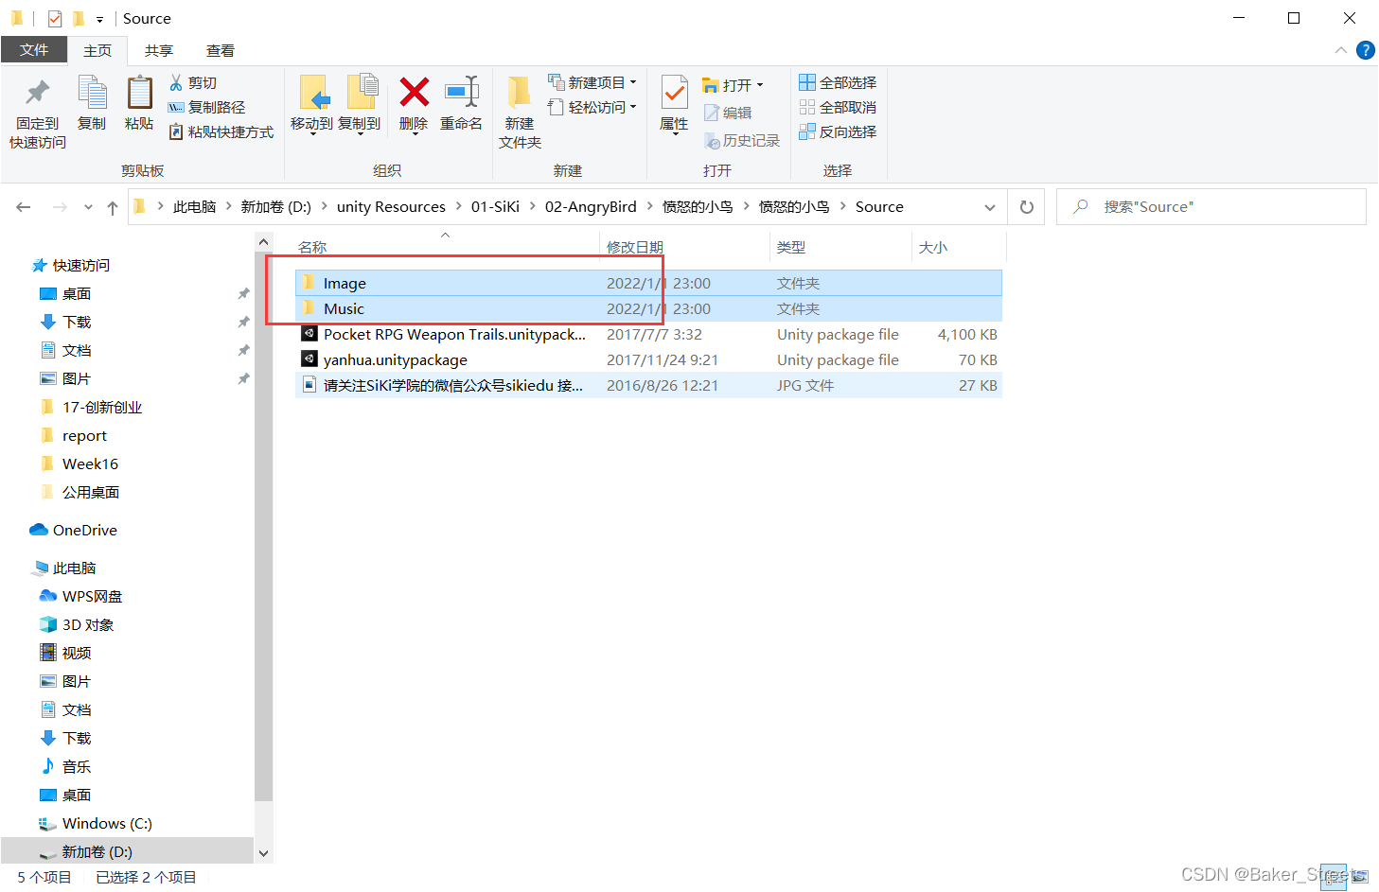Paste shortcut from ribbon

coord(221,132)
